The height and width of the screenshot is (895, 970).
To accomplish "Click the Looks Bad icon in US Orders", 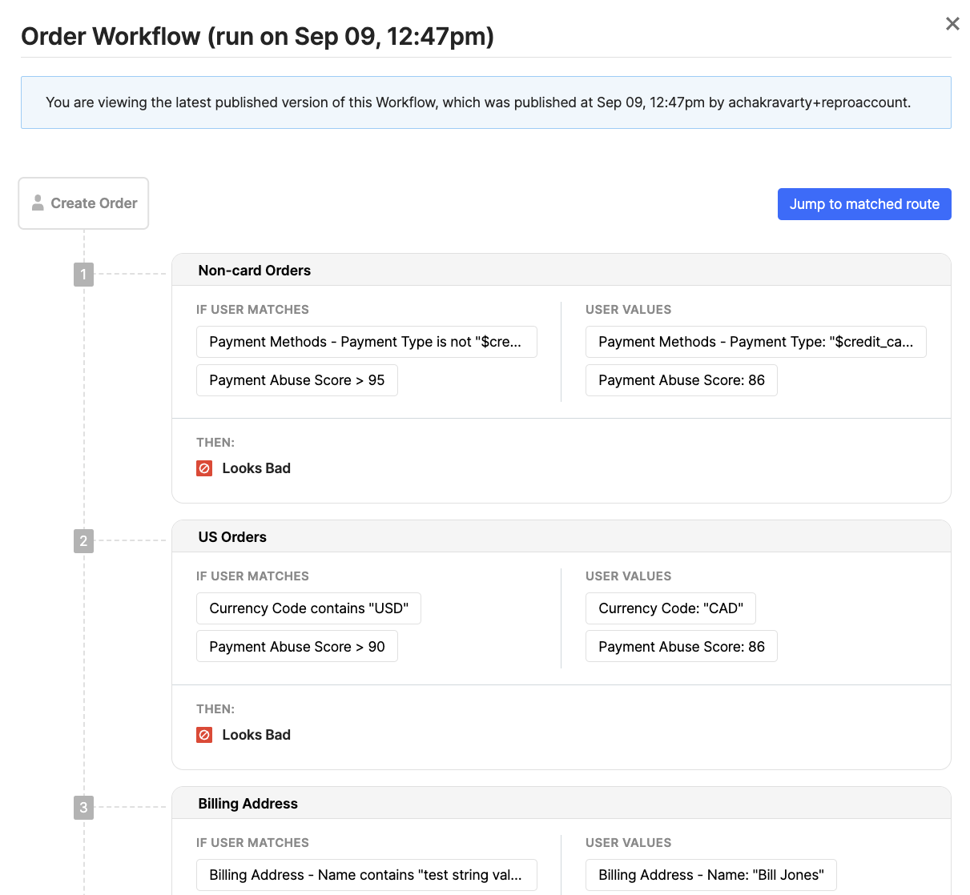I will [204, 735].
